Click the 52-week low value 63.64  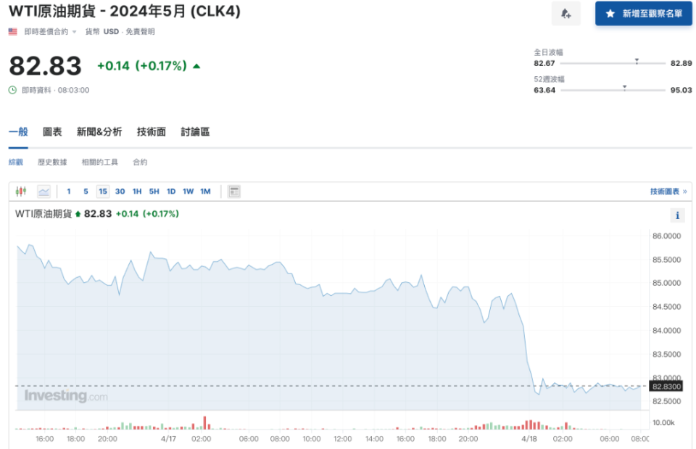coord(544,90)
